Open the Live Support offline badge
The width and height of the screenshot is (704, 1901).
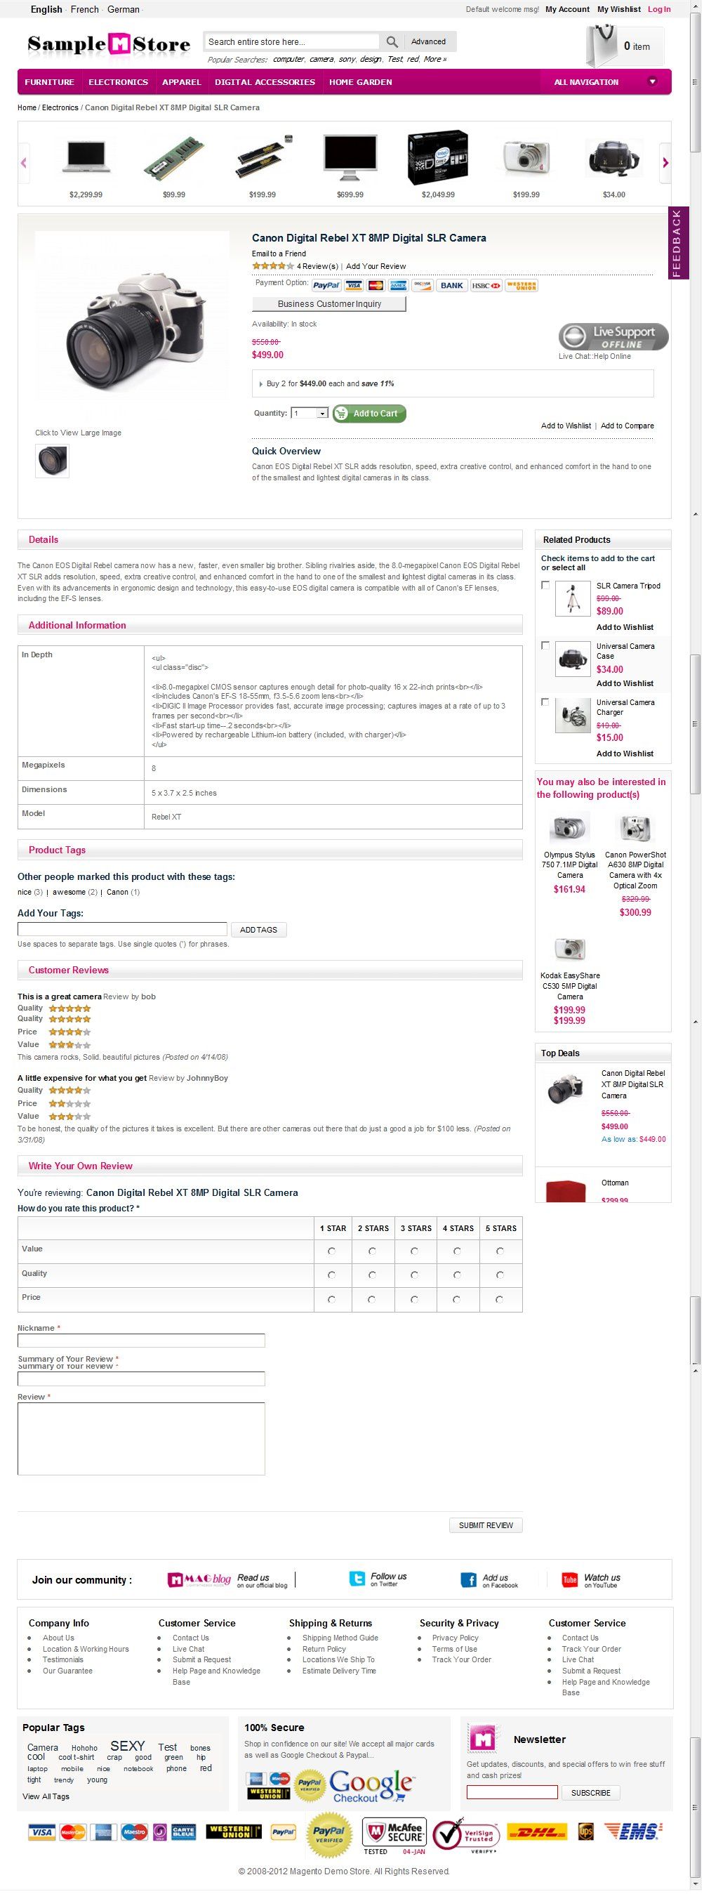613,336
